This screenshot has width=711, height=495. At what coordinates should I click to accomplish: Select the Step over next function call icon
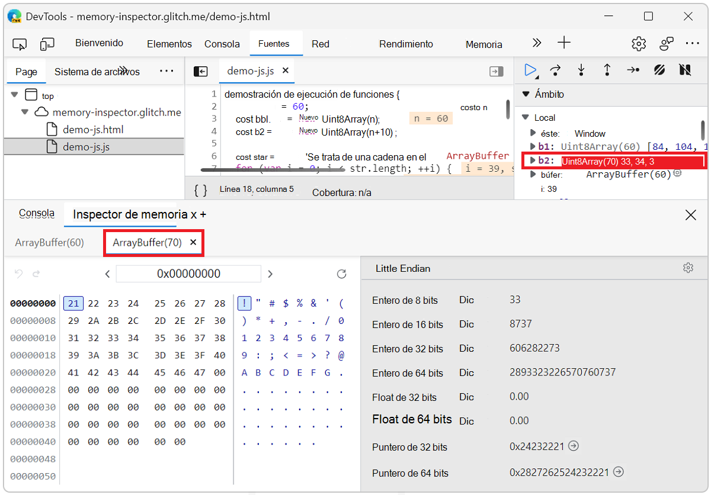[555, 70]
